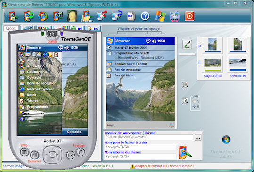Open the Inf tab
This screenshot has width=254, height=172.
tap(94, 29)
